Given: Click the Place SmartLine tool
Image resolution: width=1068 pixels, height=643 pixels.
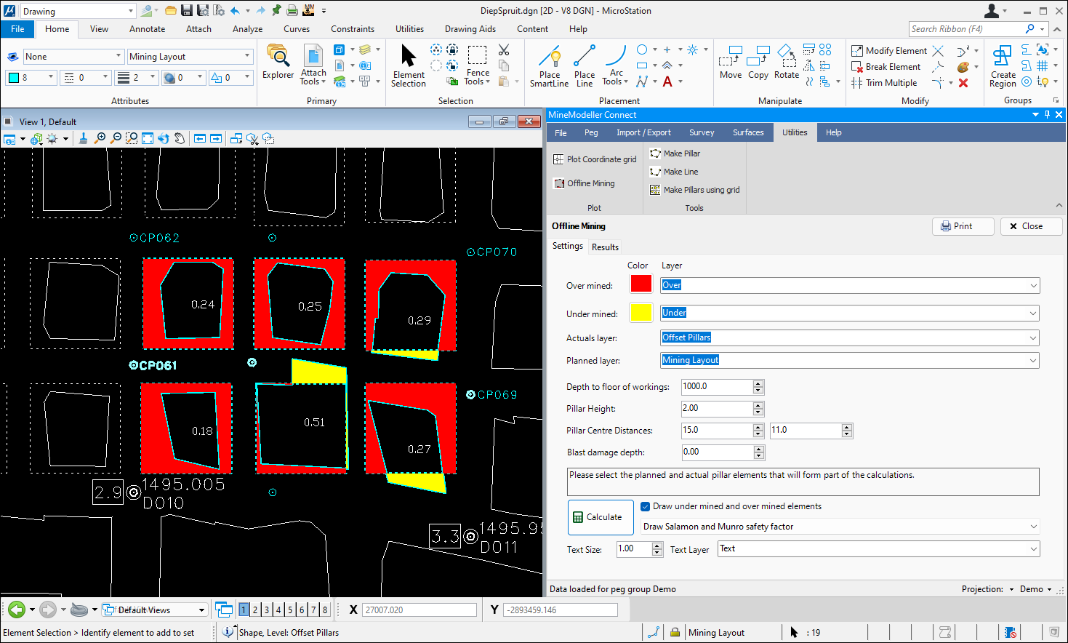Looking at the screenshot, I should (550, 58).
